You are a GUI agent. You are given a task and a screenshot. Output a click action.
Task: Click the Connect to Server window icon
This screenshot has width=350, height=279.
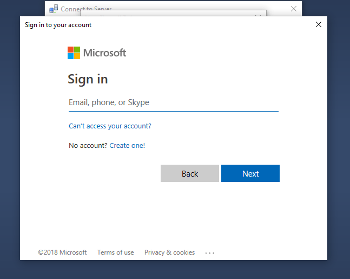pyautogui.click(x=54, y=9)
